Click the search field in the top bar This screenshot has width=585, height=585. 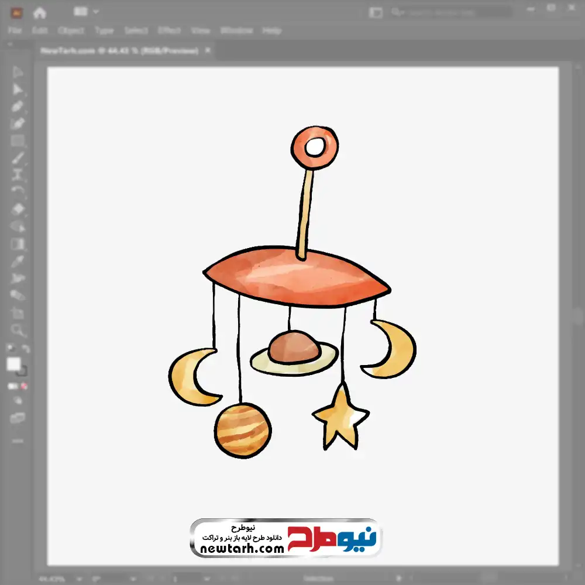(x=450, y=12)
